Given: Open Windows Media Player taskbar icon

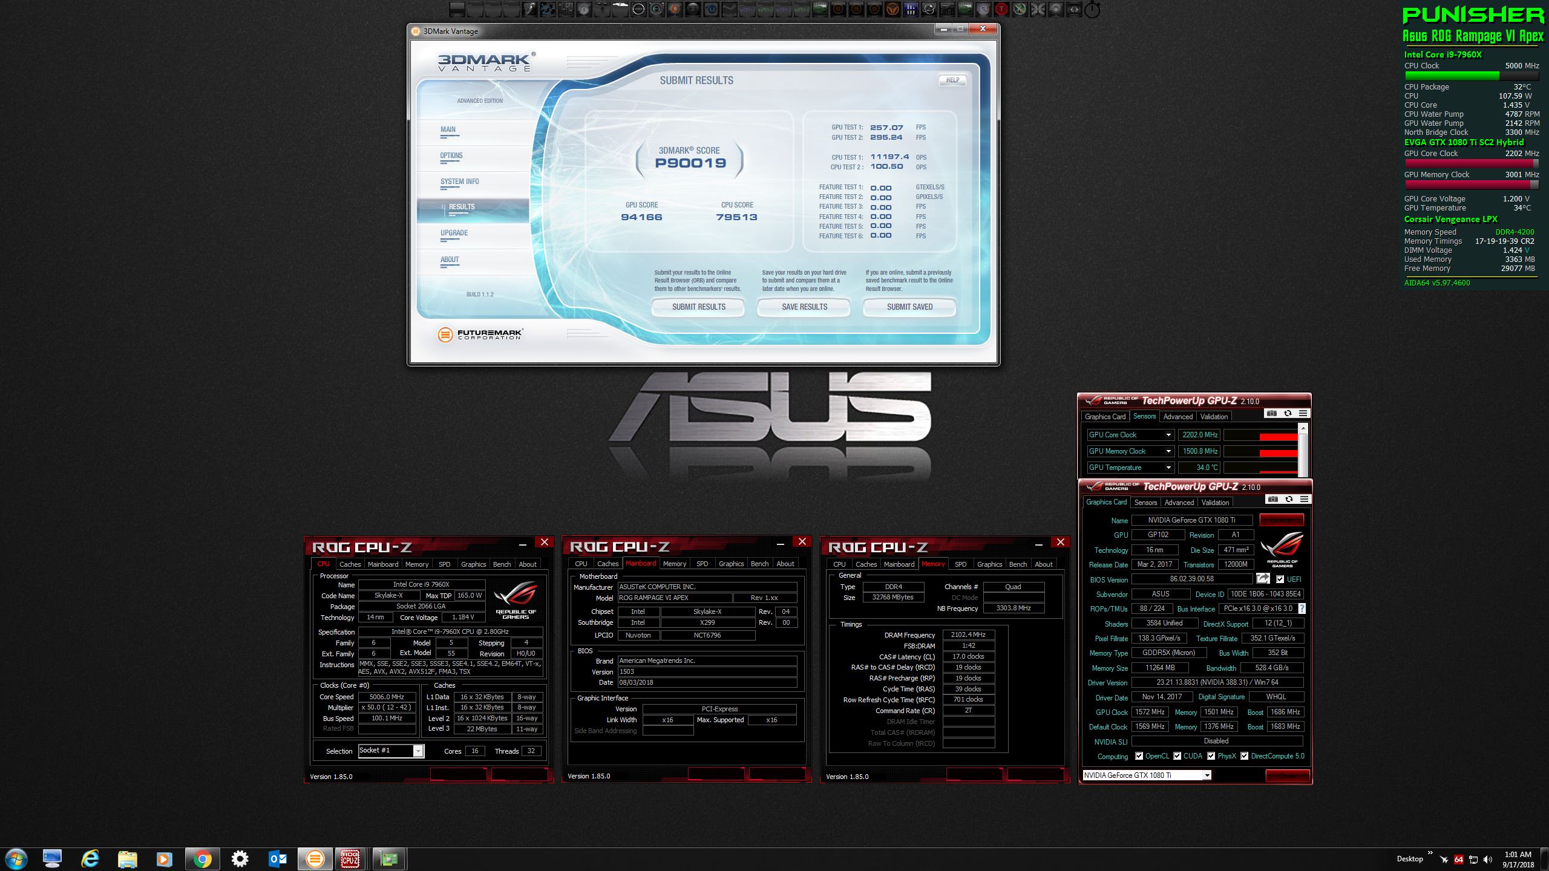Looking at the screenshot, I should [164, 859].
